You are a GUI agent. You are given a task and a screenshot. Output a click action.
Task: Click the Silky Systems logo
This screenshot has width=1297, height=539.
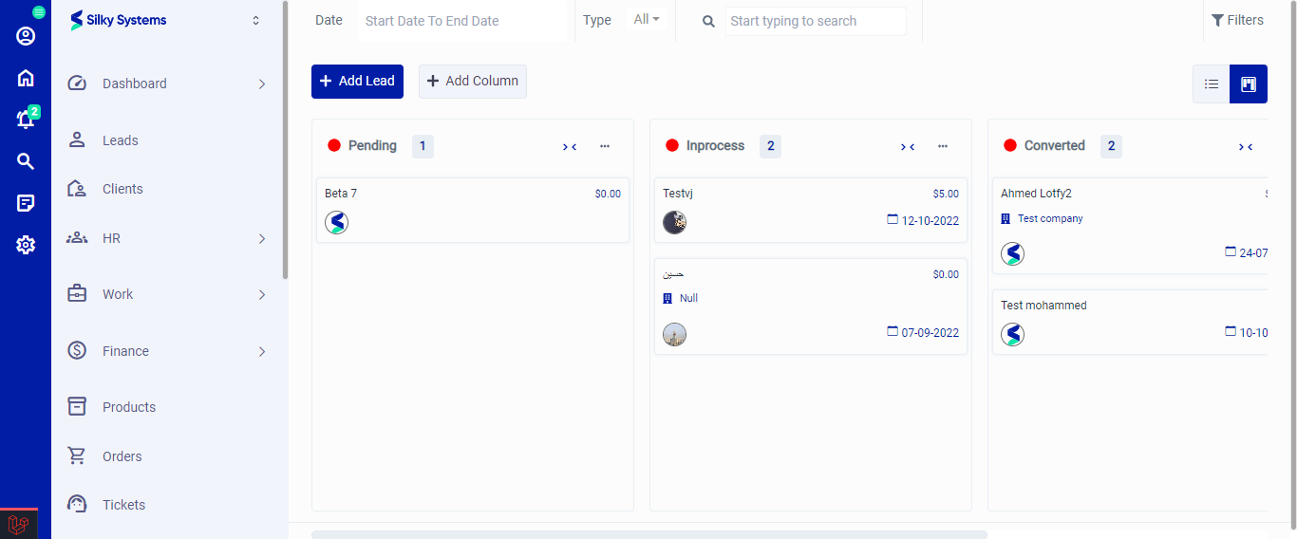coord(119,20)
